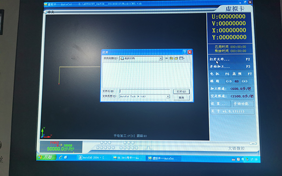Create a new folder in Open dialog
The width and height of the screenshot is (282, 176).
click(x=176, y=58)
